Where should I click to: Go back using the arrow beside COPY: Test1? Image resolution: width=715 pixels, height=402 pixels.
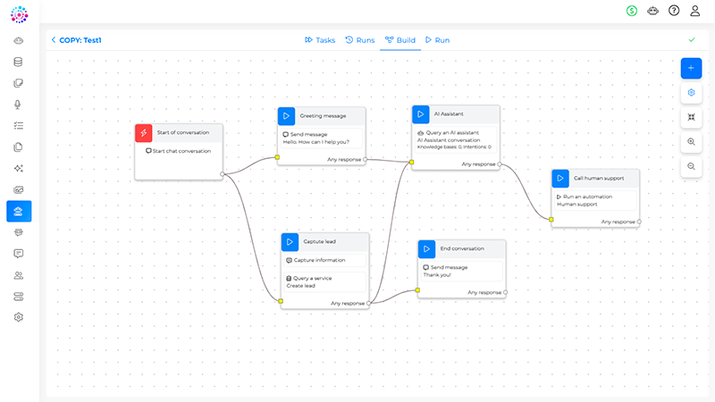[x=54, y=40]
